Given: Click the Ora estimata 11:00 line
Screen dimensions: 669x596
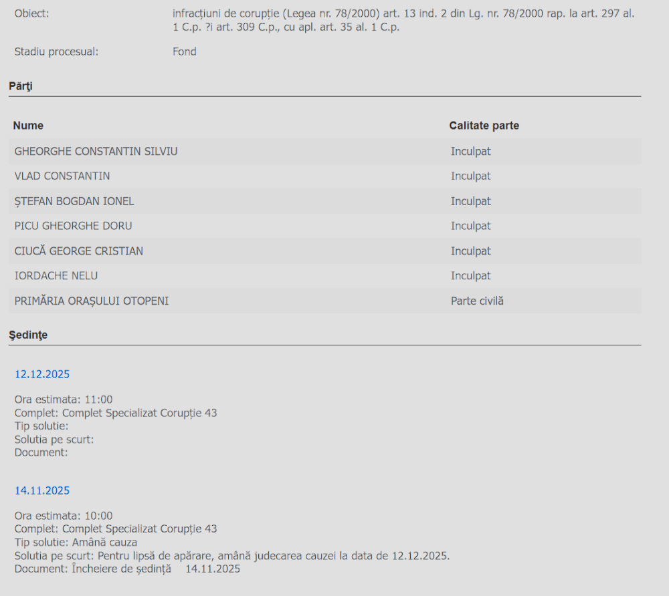Looking at the screenshot, I should point(64,400).
